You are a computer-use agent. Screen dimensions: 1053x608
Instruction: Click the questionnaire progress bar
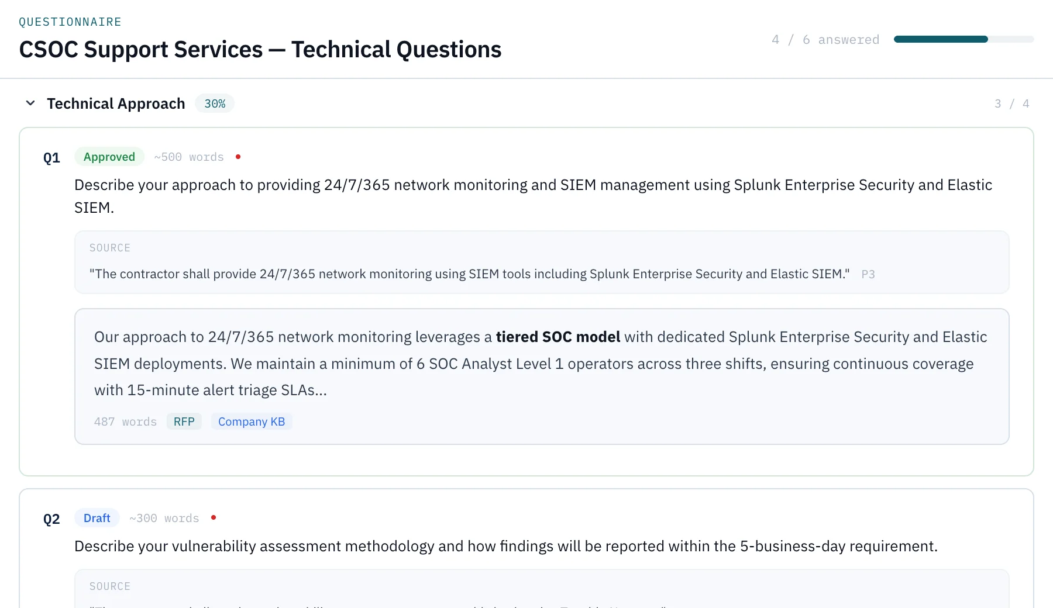(x=963, y=39)
